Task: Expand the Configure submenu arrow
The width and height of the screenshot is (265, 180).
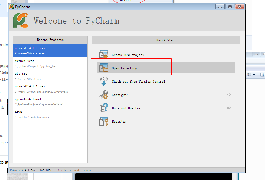Action: click(229, 94)
